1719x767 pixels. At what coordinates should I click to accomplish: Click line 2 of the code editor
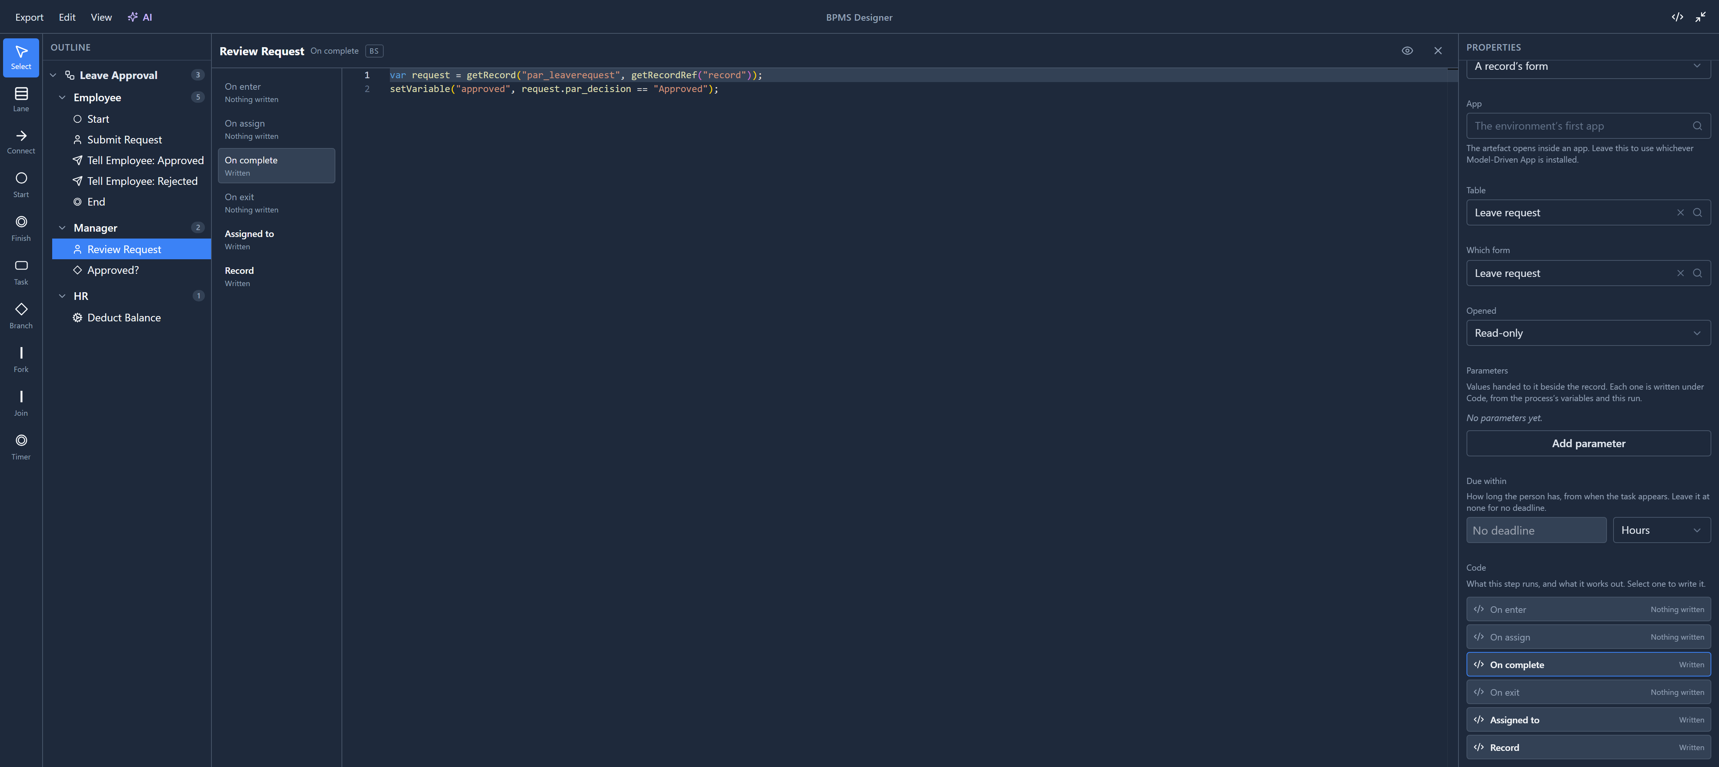(x=554, y=89)
